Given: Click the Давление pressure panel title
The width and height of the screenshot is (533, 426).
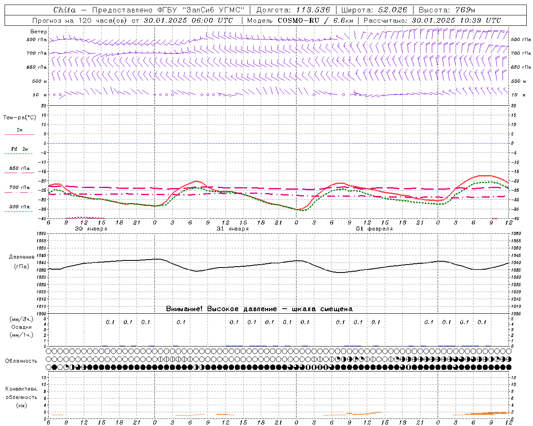Looking at the screenshot, I should [x=22, y=257].
